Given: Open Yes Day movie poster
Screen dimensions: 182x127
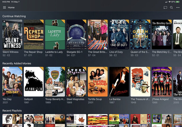Looking at the screenshot, I should pos(12,82).
